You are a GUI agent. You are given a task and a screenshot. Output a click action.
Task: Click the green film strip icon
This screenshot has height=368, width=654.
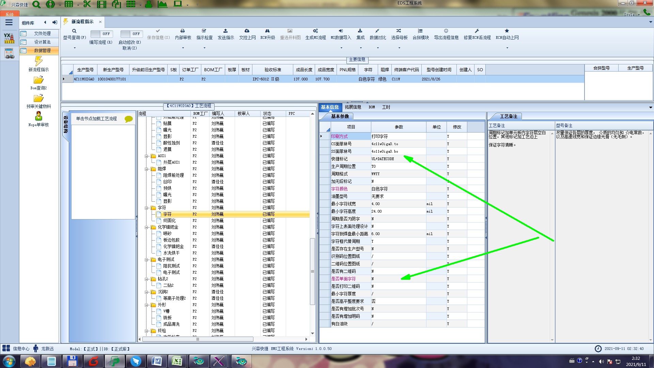[102, 4]
